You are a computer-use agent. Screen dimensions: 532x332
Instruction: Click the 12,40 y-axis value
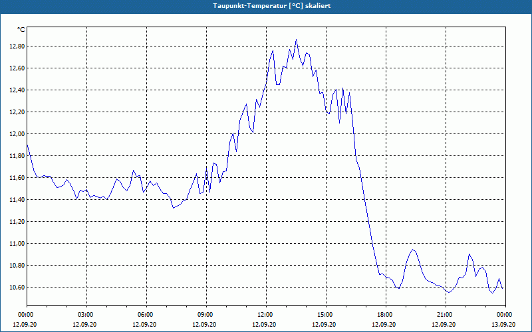click(x=17, y=90)
